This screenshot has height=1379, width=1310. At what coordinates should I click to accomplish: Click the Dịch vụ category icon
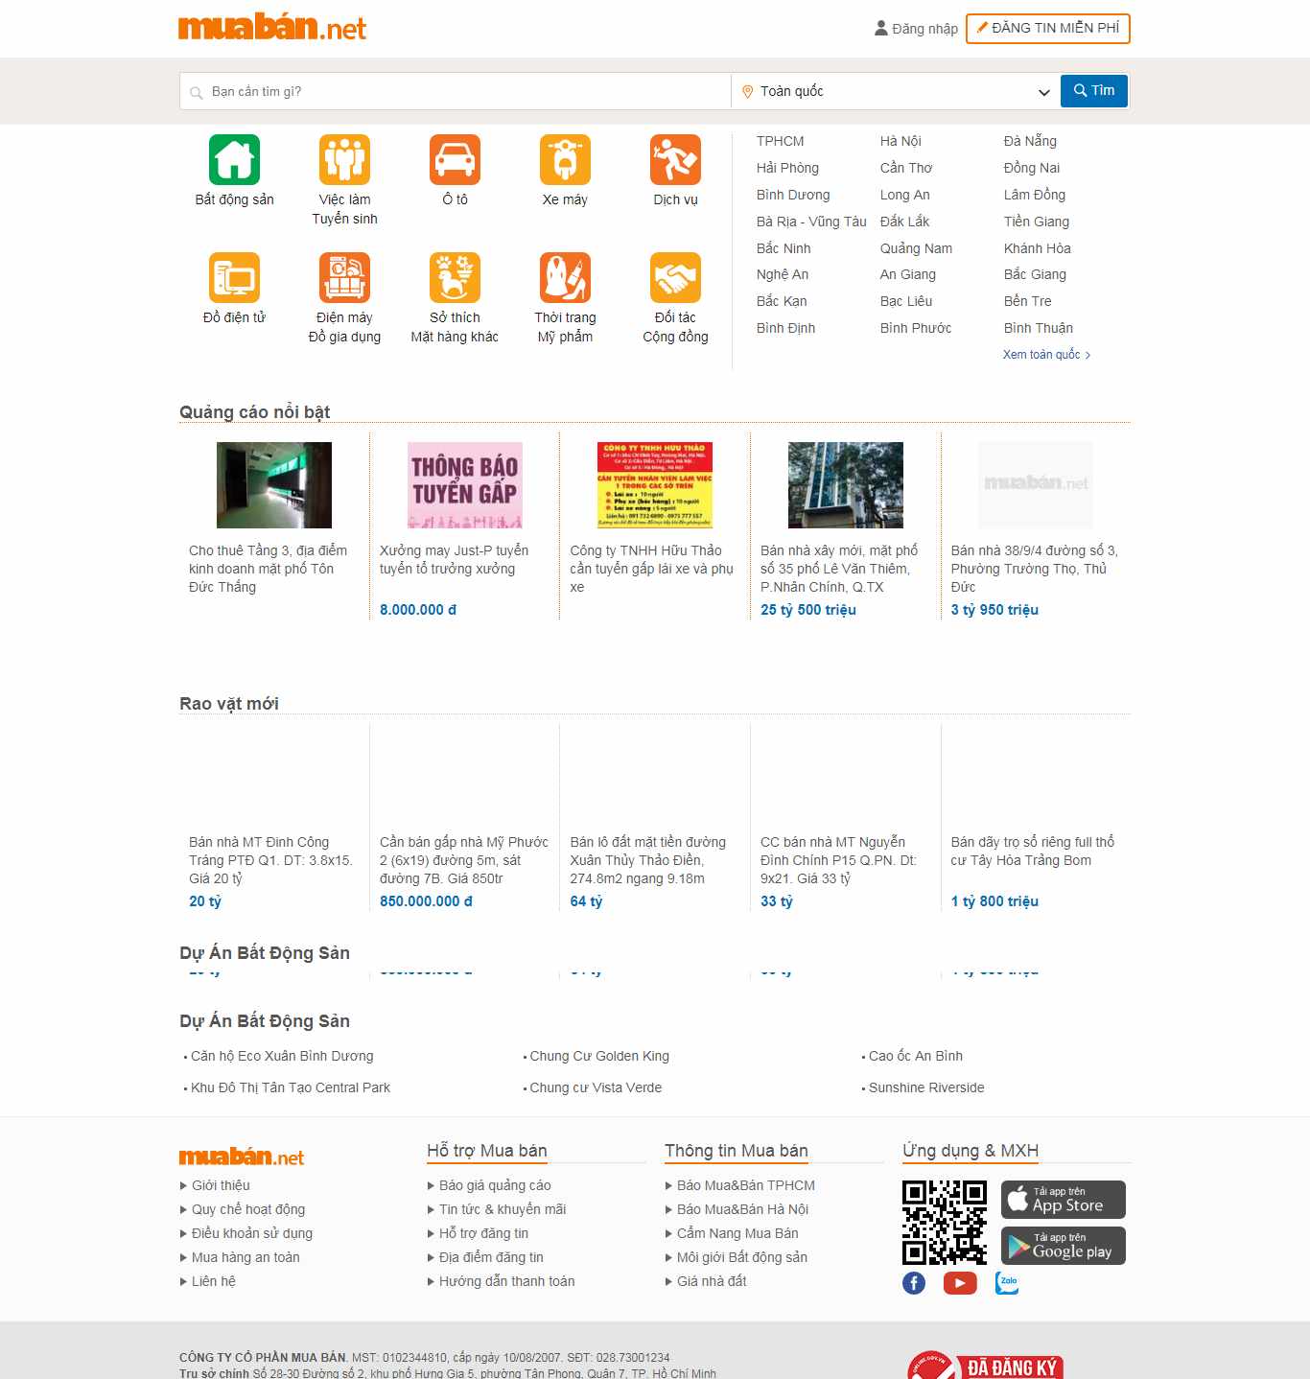pyautogui.click(x=677, y=161)
